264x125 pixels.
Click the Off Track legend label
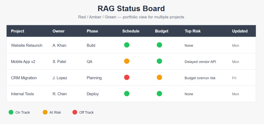(x=87, y=112)
